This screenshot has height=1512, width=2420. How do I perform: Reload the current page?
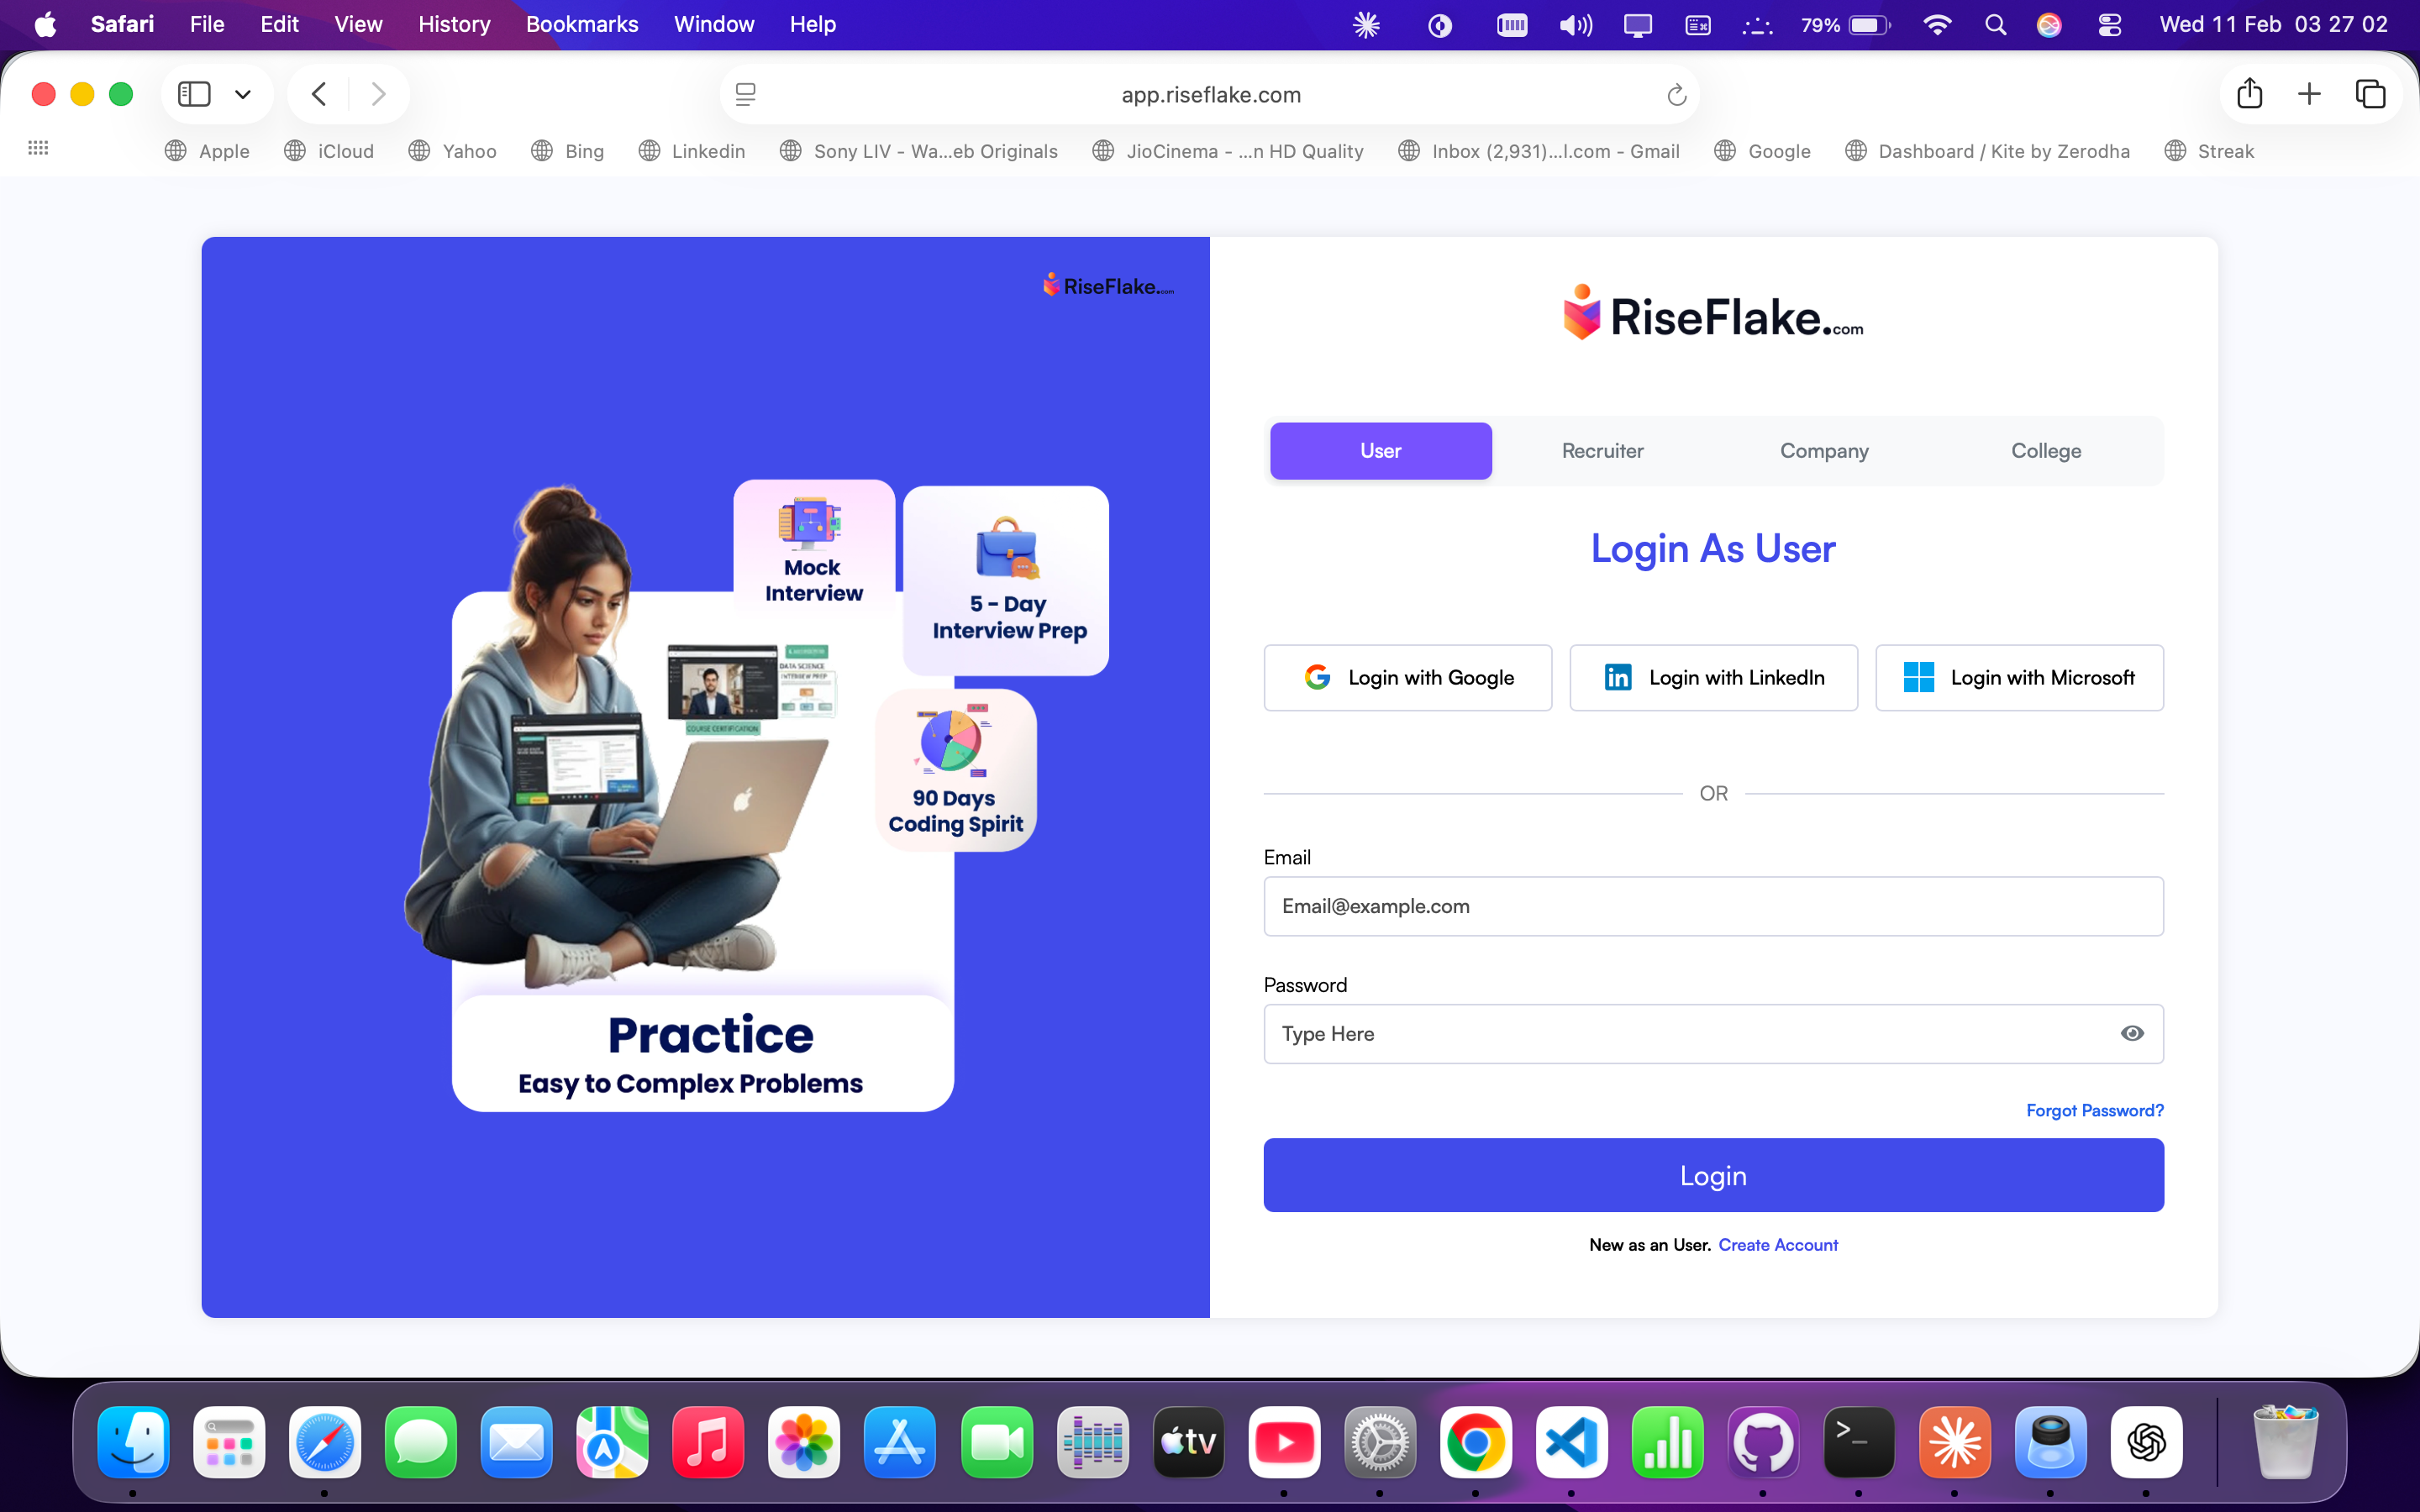(x=1676, y=95)
